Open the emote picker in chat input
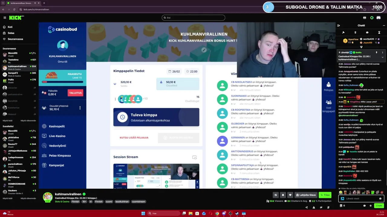387x217 pixels. 380,199
